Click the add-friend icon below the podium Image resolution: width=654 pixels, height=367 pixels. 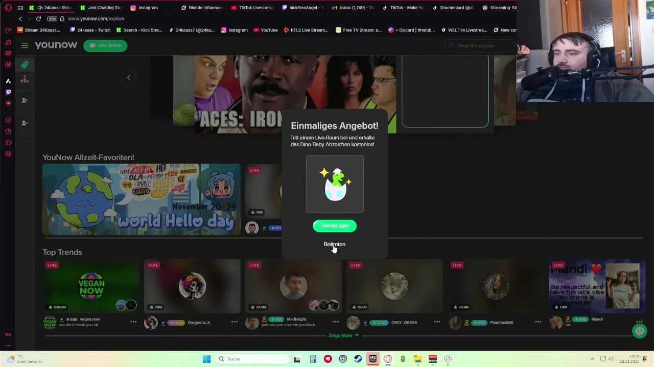(25, 100)
